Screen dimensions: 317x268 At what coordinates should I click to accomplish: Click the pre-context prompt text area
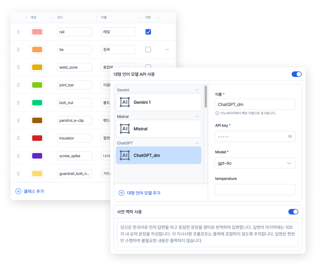tap(208, 234)
